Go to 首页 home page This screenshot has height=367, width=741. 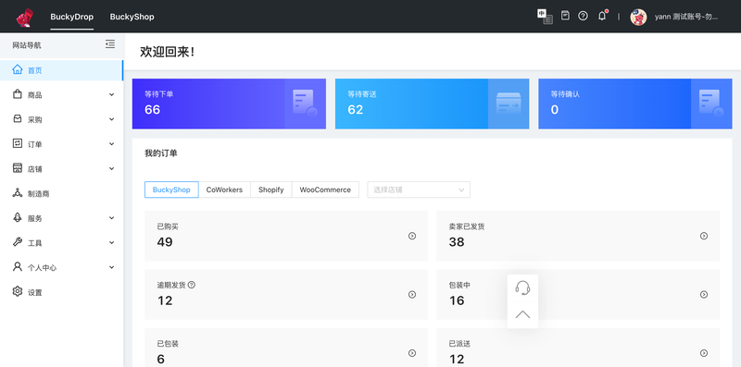click(x=61, y=70)
